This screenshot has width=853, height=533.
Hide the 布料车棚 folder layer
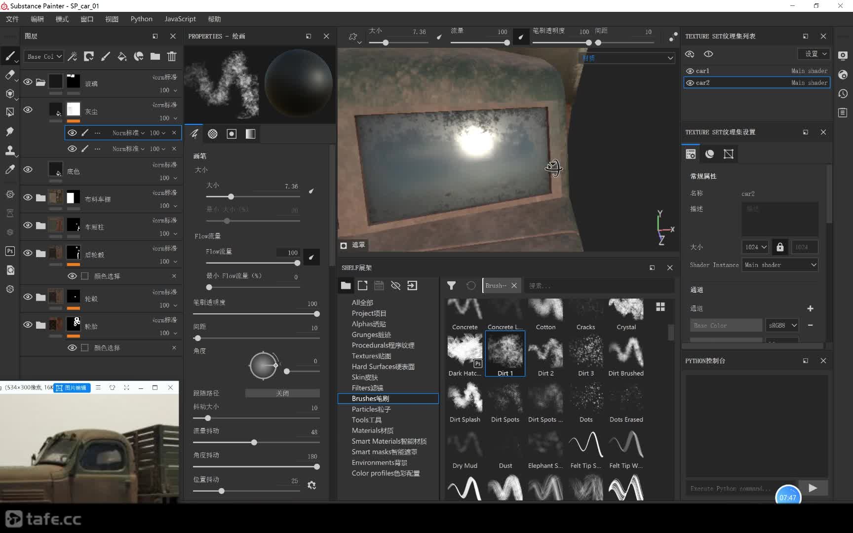[x=28, y=197]
